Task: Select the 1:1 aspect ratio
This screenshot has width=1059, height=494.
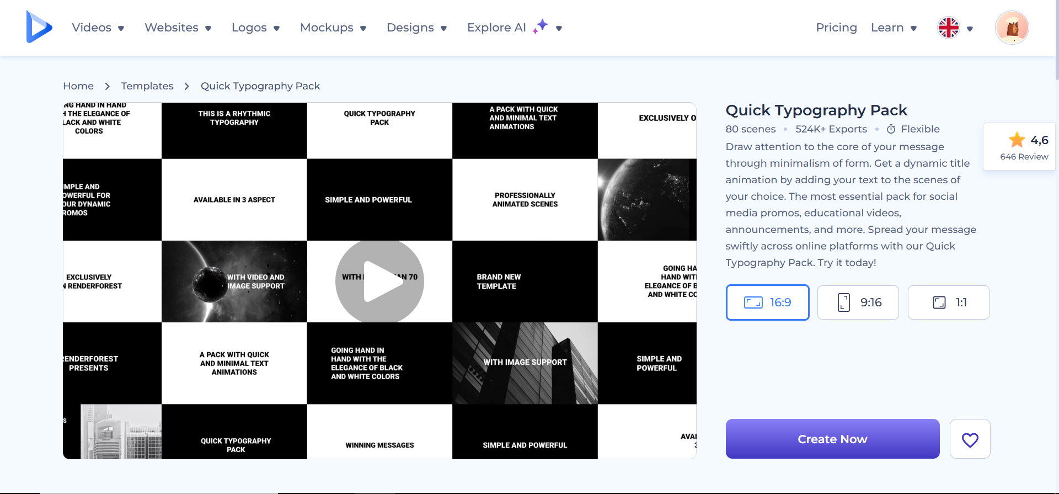Action: (x=949, y=302)
